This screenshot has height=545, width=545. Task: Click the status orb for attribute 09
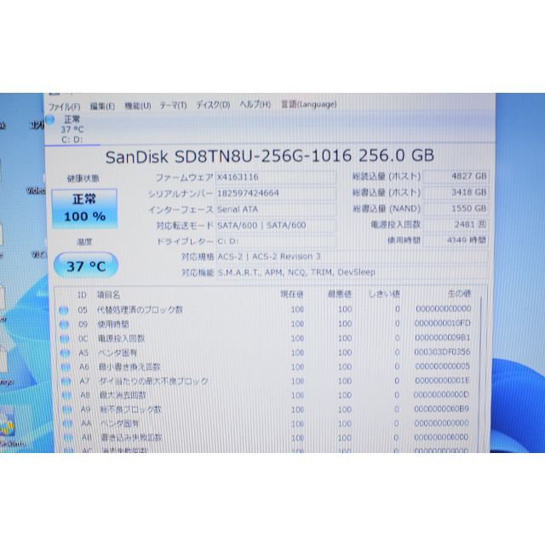(65, 324)
